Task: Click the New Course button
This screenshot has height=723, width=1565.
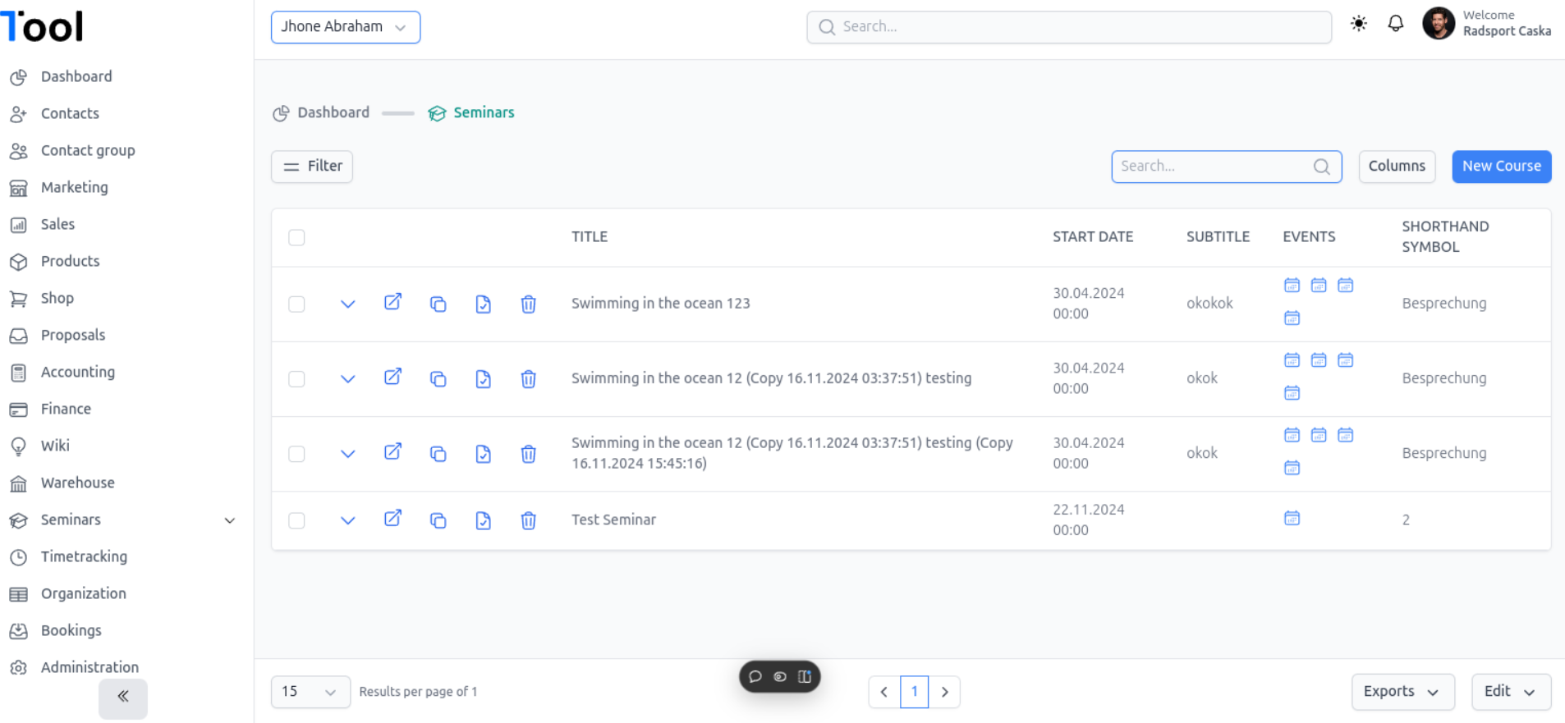Action: tap(1501, 167)
